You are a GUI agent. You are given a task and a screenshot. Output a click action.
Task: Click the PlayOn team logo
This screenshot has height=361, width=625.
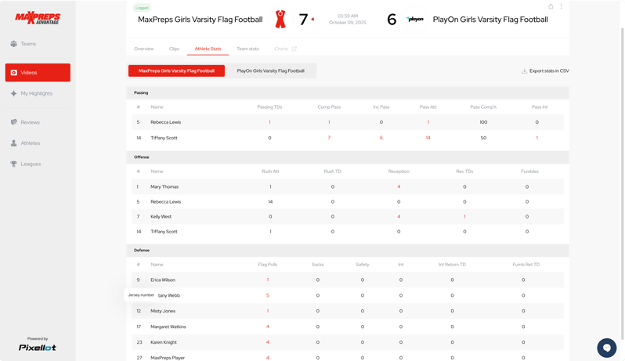click(414, 19)
